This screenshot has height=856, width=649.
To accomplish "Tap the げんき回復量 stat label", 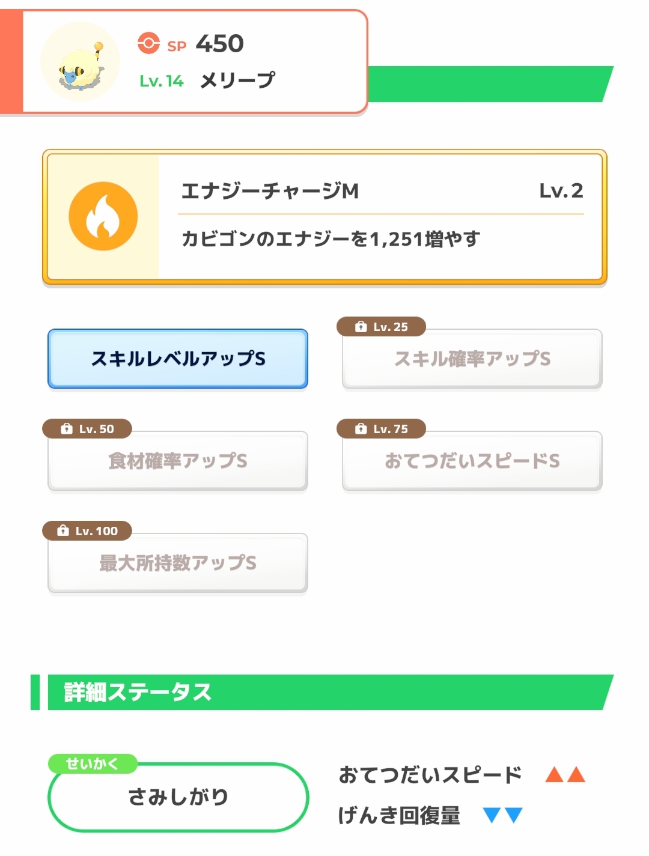I will pos(399,815).
